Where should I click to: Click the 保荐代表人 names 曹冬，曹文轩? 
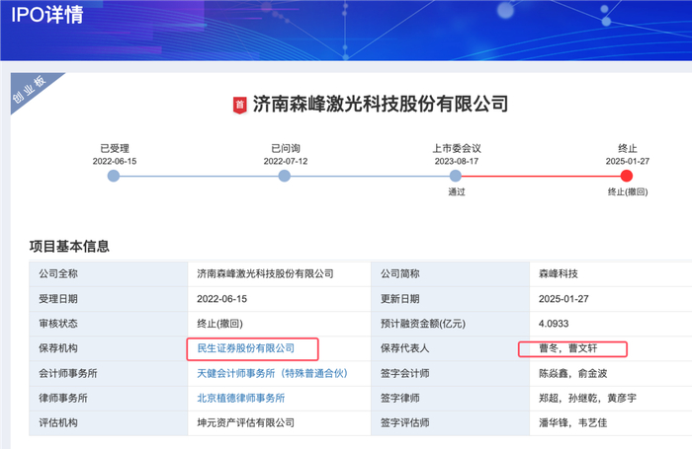pyautogui.click(x=568, y=348)
